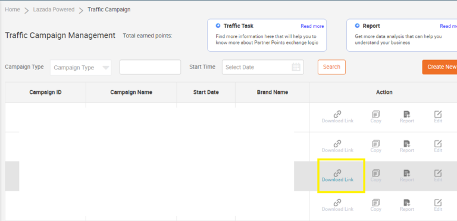Open the Campaign Type dropdown

pyautogui.click(x=80, y=68)
